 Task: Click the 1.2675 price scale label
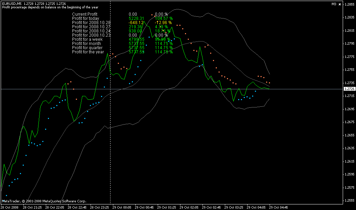coord(350,122)
